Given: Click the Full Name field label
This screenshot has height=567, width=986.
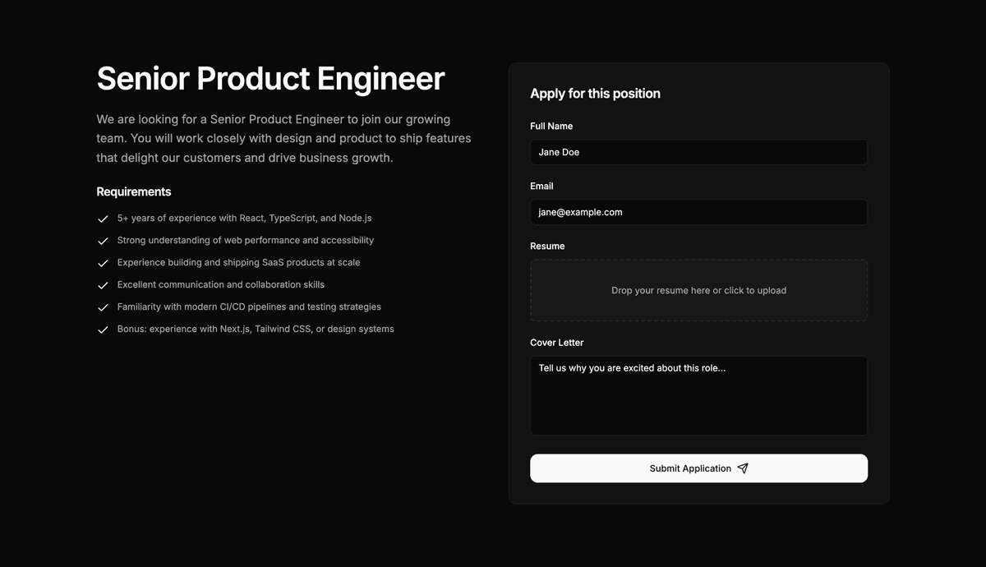Looking at the screenshot, I should (x=551, y=126).
